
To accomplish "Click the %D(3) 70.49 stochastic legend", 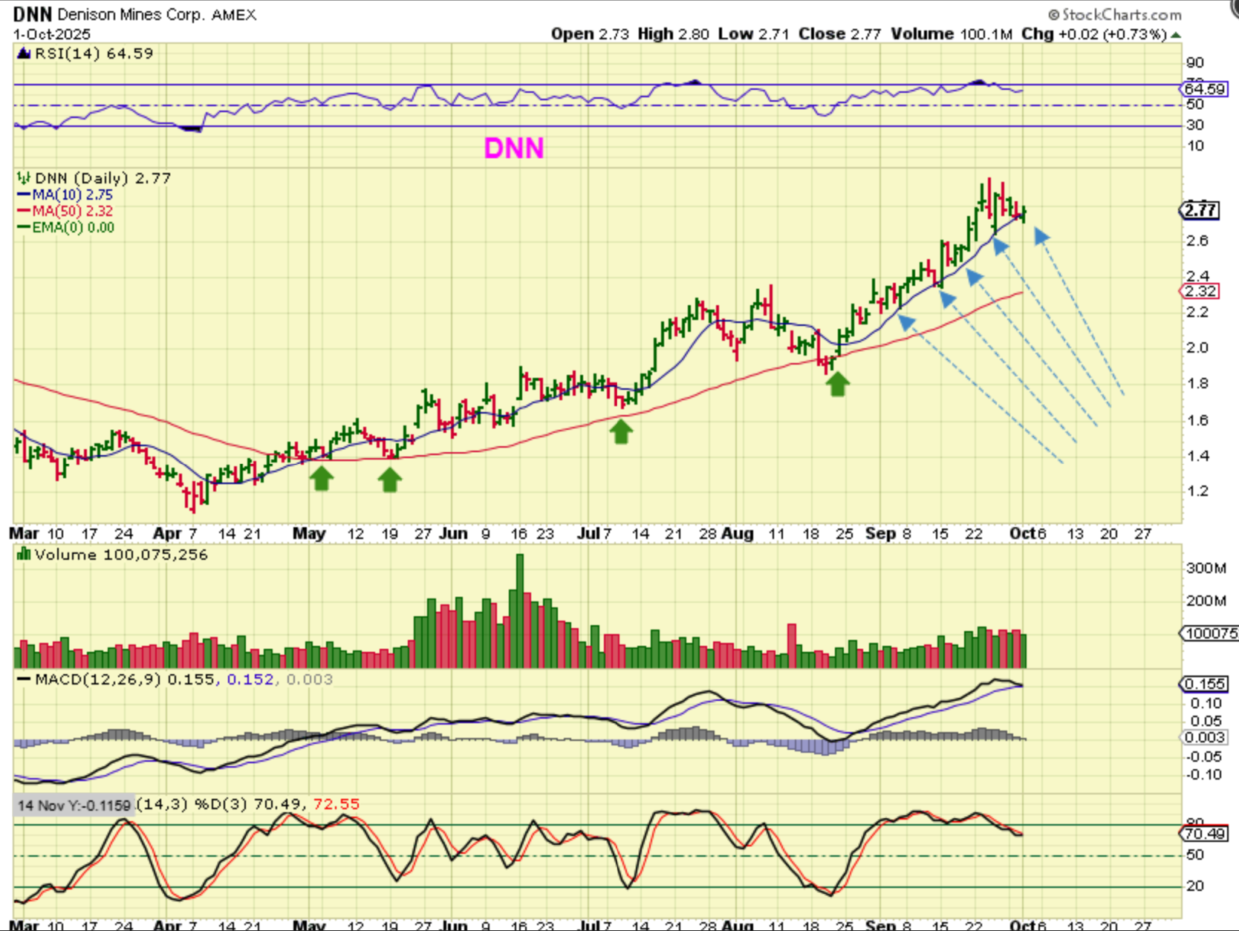I will pyautogui.click(x=248, y=804).
